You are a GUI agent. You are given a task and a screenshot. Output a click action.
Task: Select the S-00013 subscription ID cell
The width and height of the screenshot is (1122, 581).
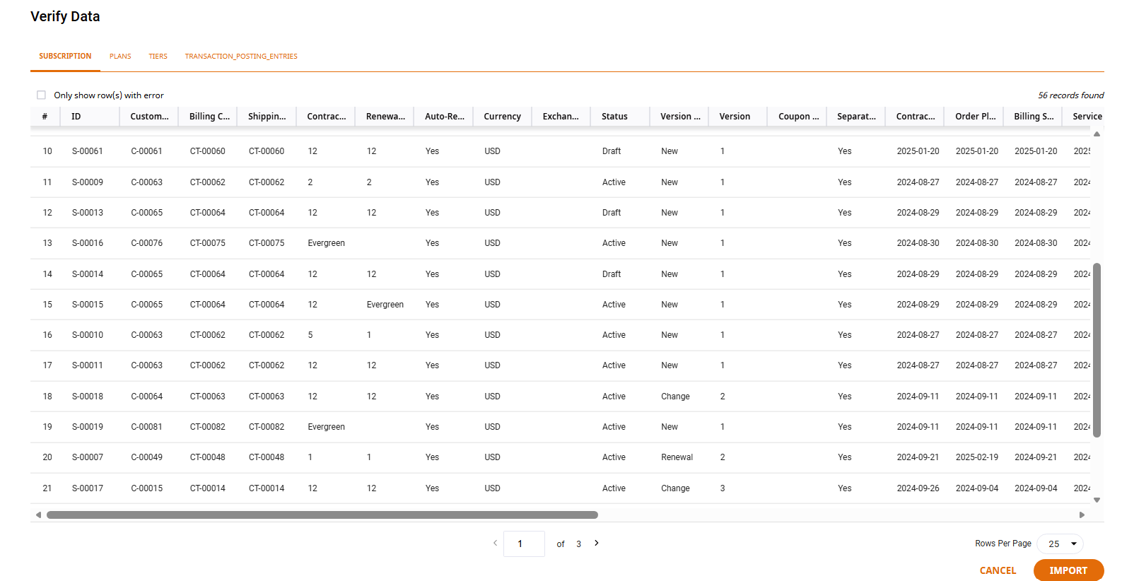(x=88, y=213)
